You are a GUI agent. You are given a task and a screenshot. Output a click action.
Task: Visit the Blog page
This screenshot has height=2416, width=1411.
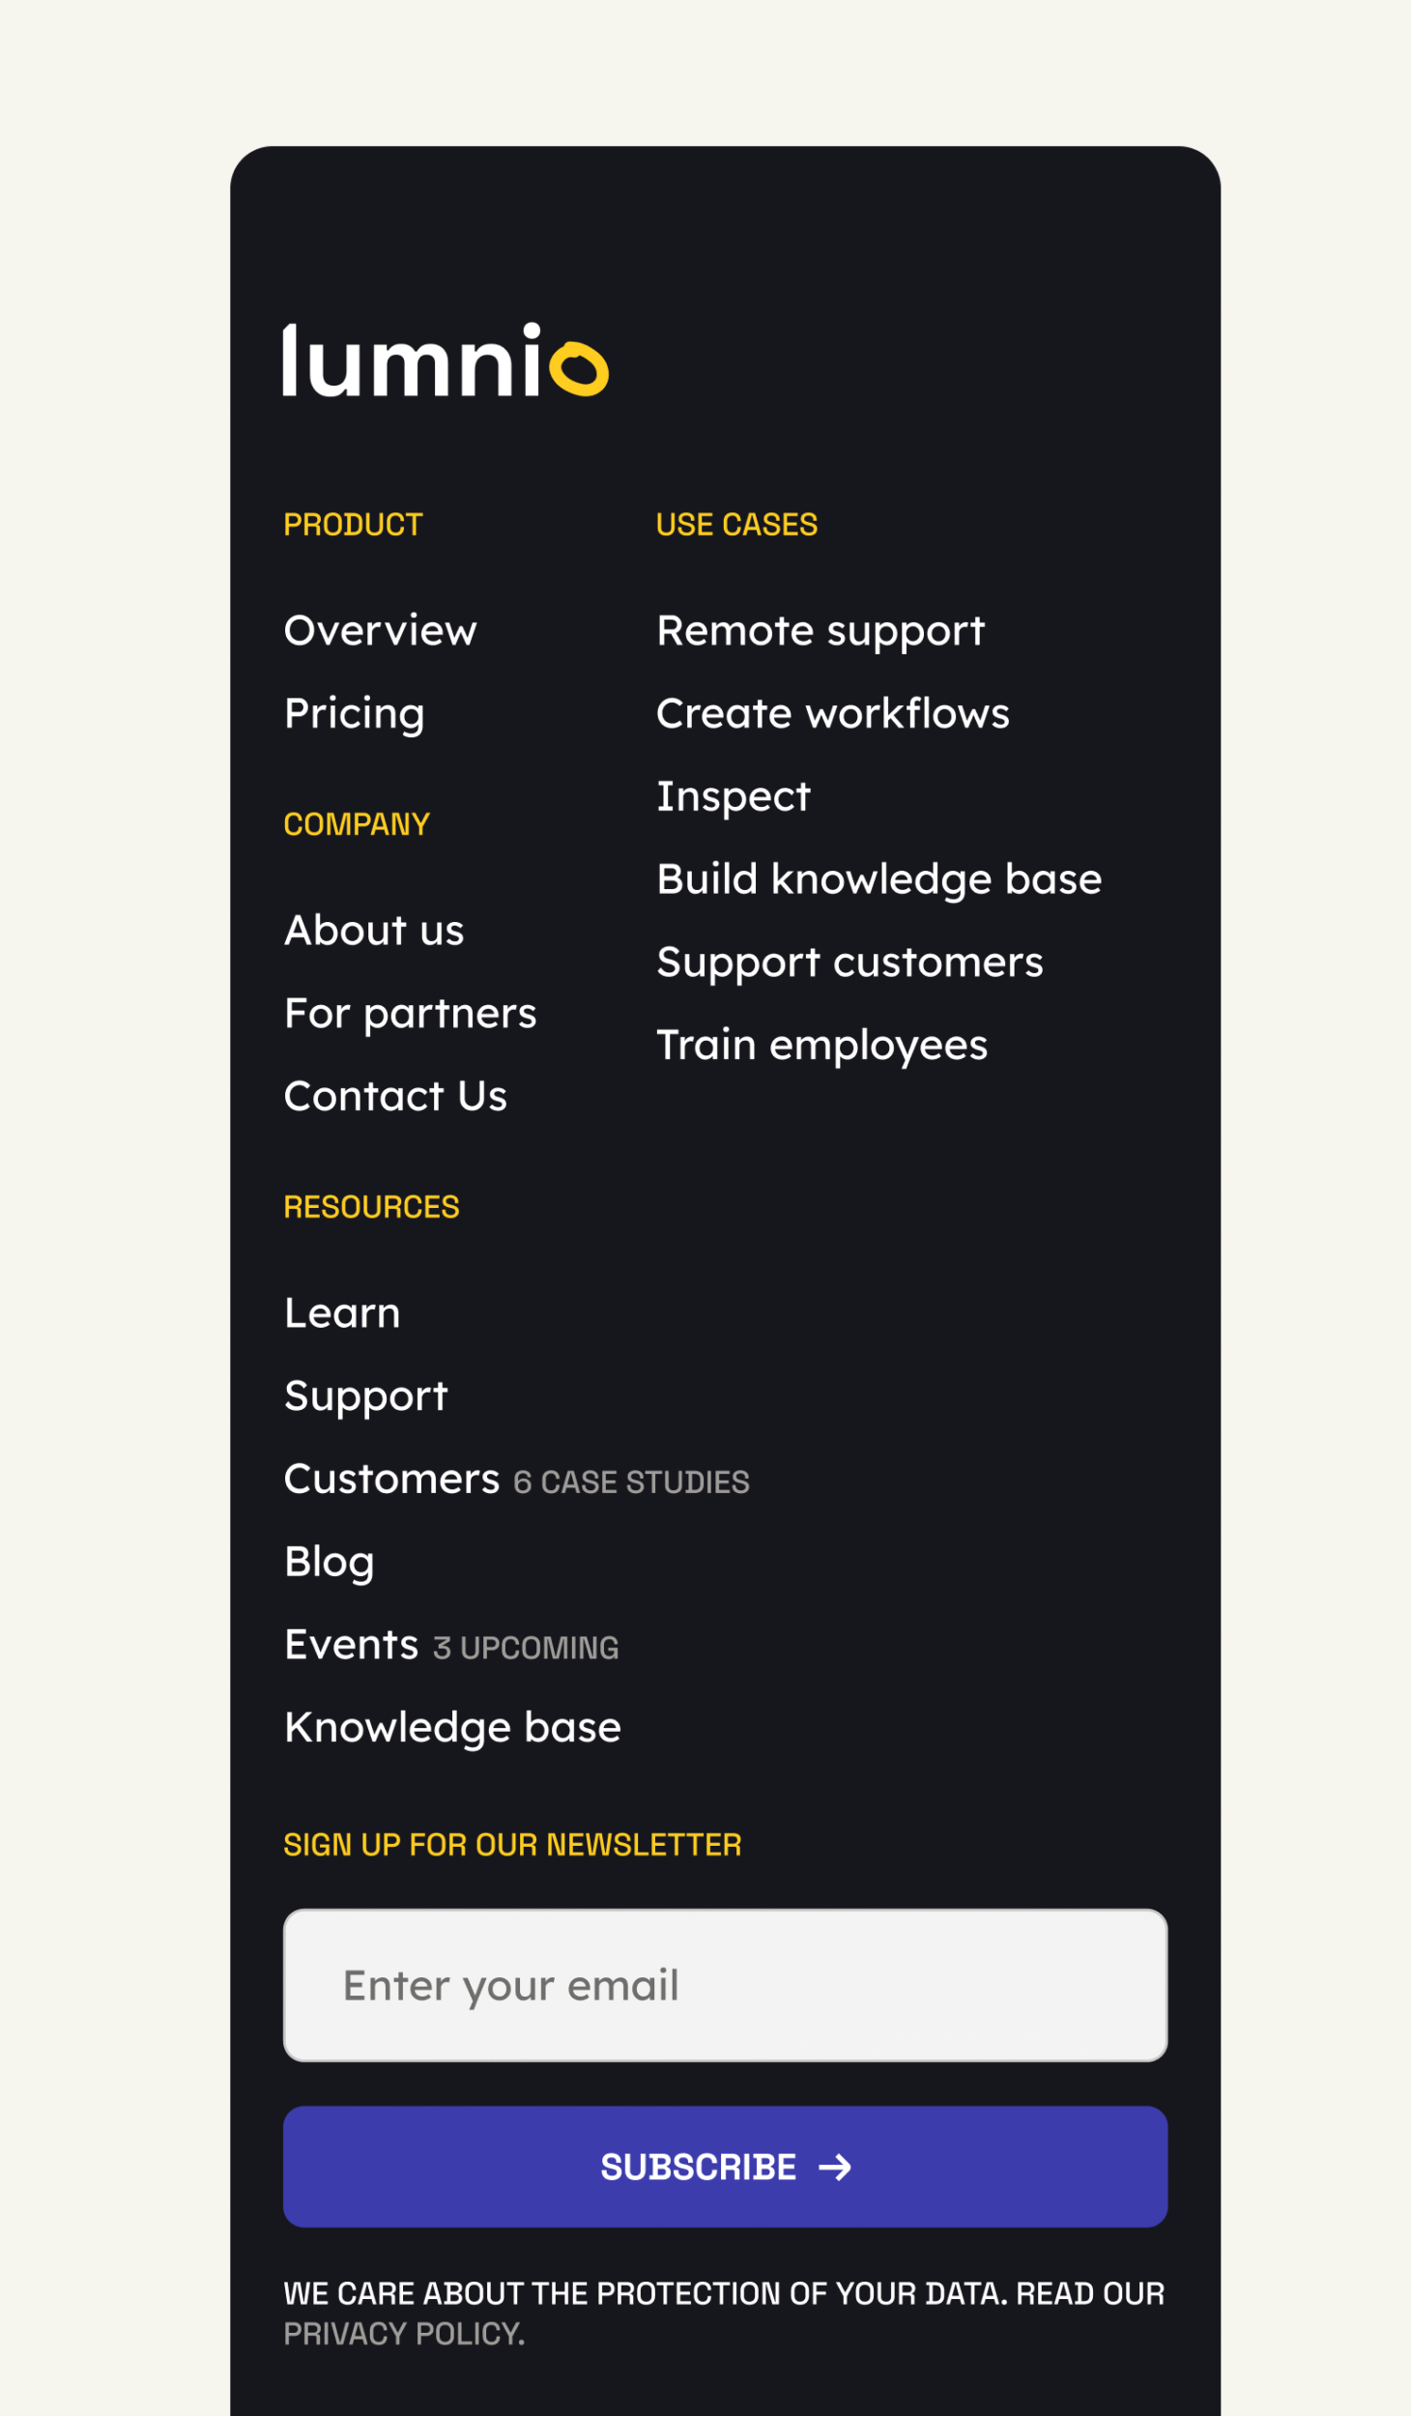click(330, 1563)
